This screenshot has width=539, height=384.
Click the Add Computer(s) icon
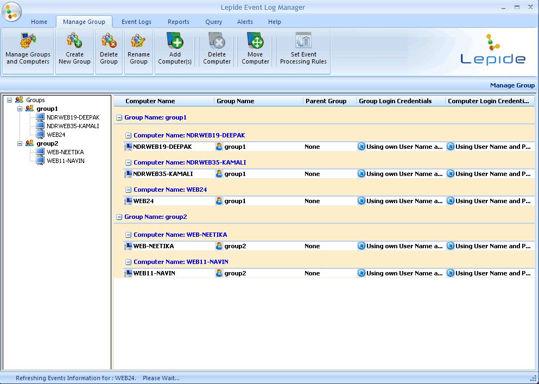(x=175, y=41)
